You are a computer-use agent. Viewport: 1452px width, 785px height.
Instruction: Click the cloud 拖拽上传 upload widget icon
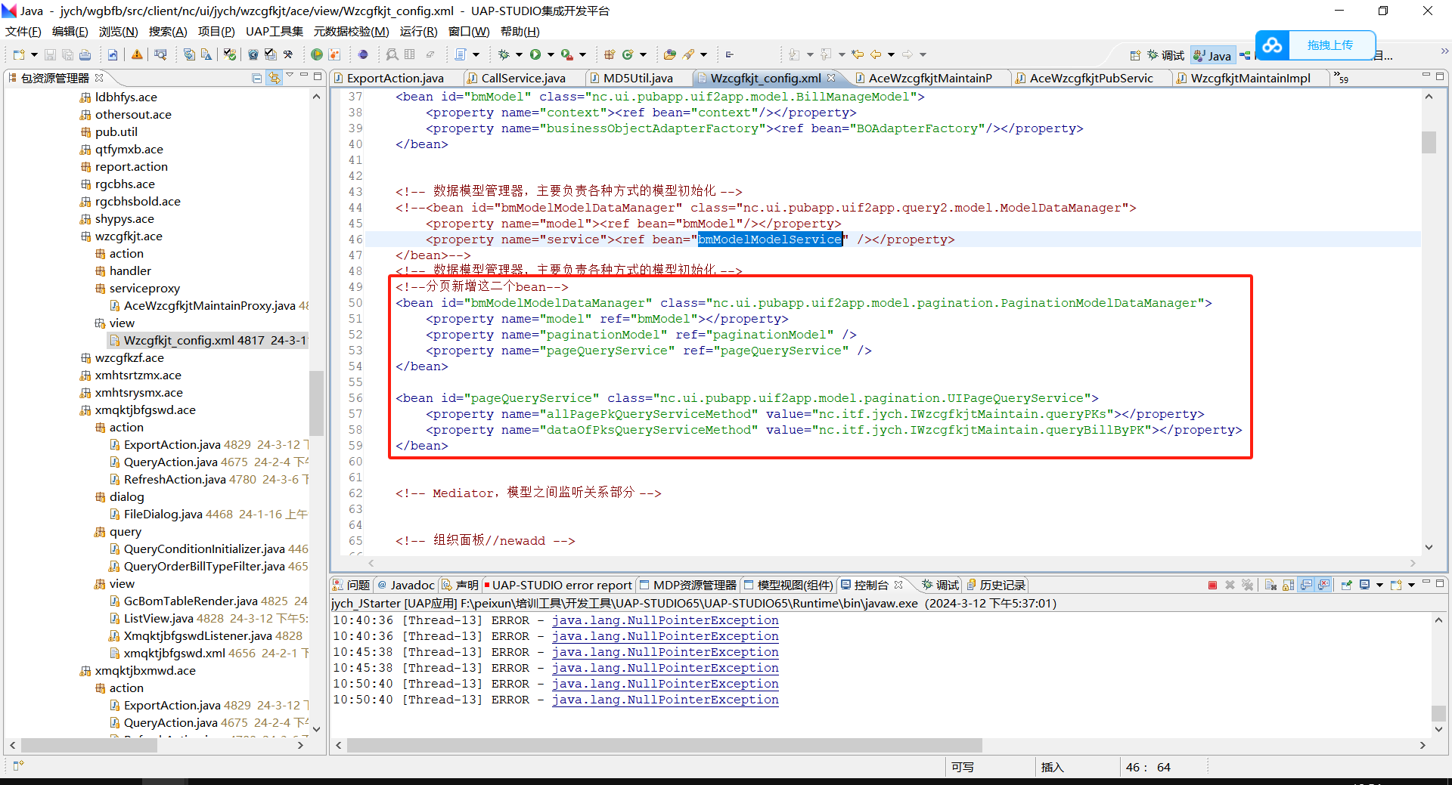click(x=1273, y=45)
